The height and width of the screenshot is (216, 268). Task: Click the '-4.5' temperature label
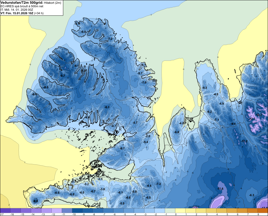(x=216, y=94)
